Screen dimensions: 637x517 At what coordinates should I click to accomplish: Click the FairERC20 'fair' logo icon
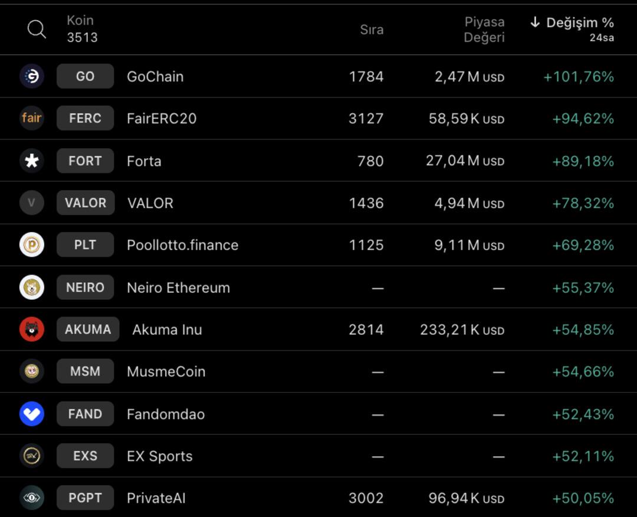click(32, 118)
